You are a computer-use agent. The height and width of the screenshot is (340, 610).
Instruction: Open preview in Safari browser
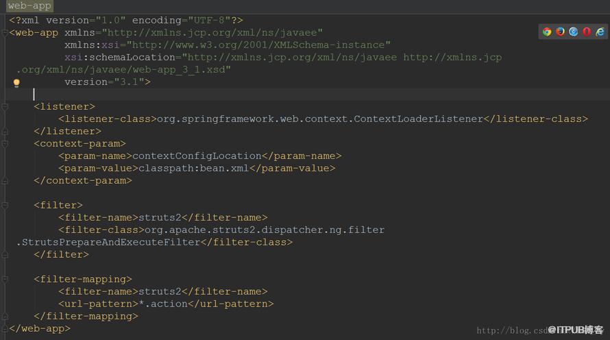click(574, 32)
